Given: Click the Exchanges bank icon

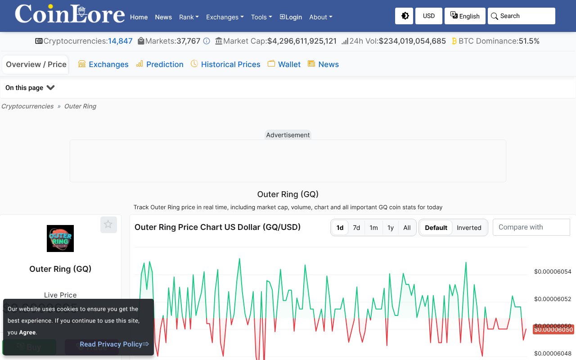Looking at the screenshot, I should pyautogui.click(x=82, y=64).
